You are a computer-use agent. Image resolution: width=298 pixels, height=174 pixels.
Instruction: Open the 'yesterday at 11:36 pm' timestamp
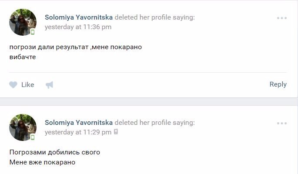pyautogui.click(x=78, y=27)
